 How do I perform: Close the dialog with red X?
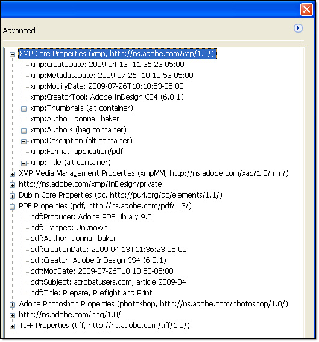[306, 10]
